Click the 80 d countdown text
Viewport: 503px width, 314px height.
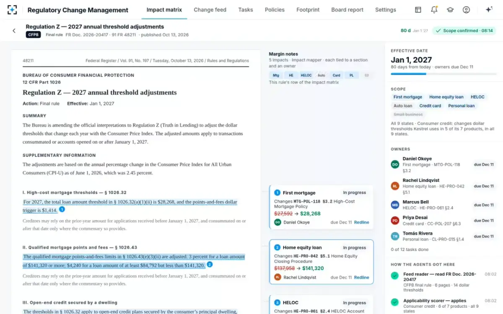[x=405, y=31]
